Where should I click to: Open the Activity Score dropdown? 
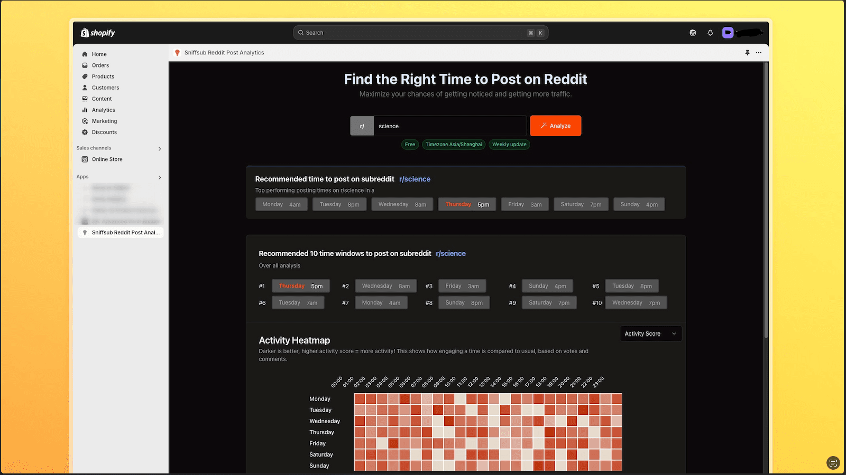tap(650, 334)
